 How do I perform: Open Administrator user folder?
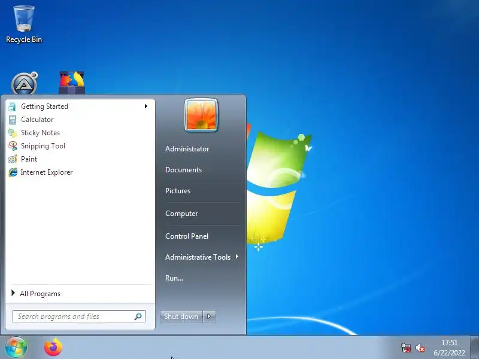click(x=187, y=149)
